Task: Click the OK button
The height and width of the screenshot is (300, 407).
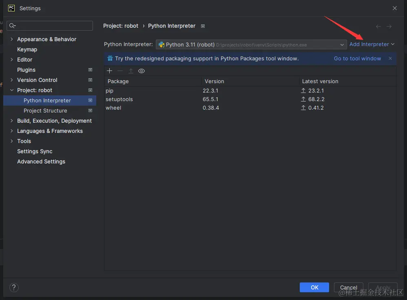Action: (314, 287)
